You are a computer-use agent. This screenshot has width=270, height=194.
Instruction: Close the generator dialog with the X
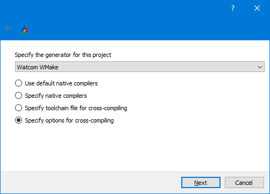[x=257, y=8]
